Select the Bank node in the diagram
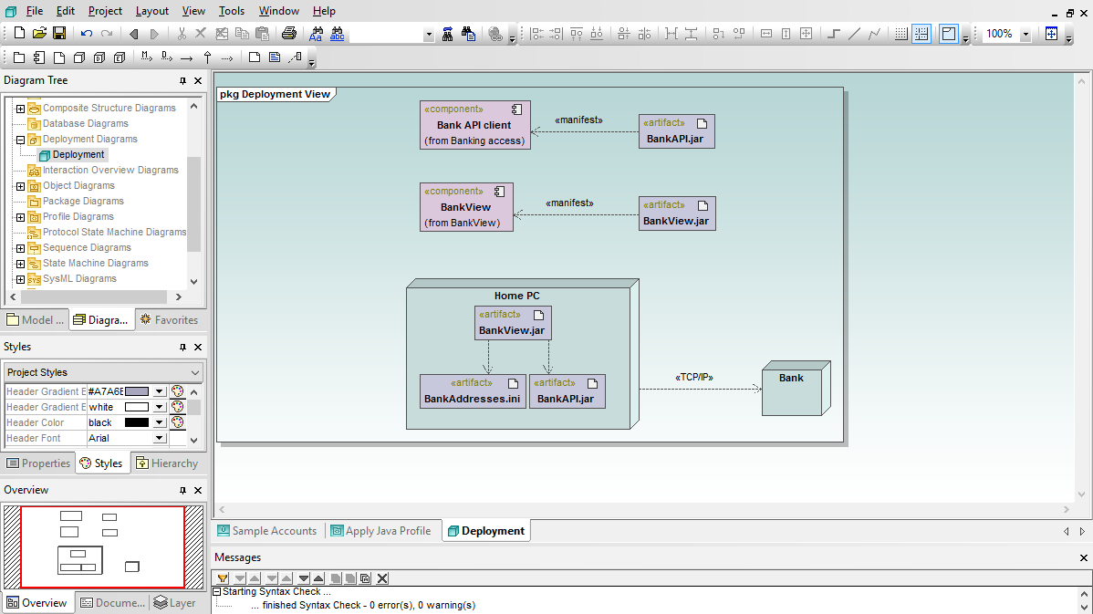1093x614 pixels. tap(796, 388)
